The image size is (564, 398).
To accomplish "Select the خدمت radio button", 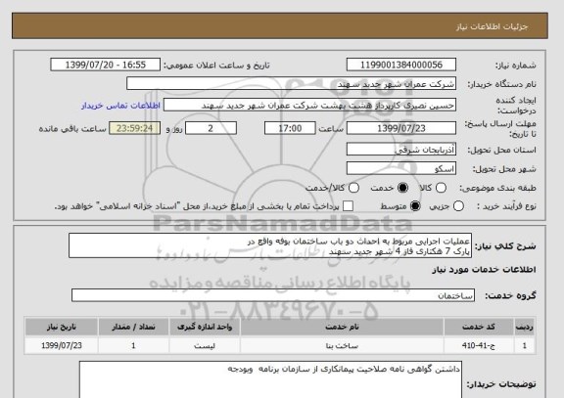I will [402, 188].
